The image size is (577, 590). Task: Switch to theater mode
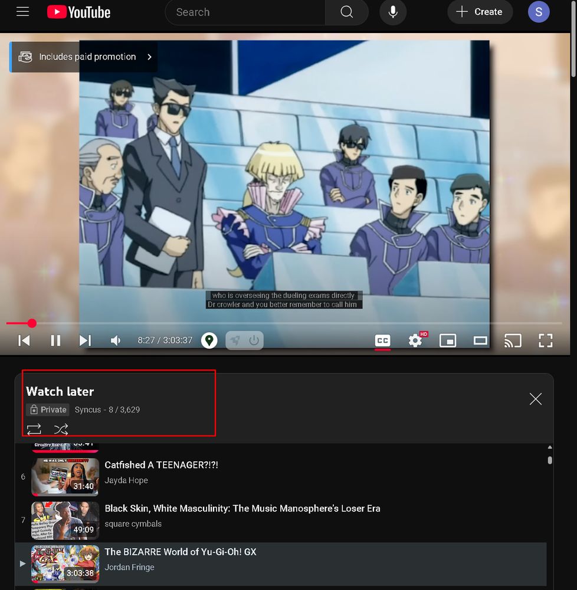(x=480, y=341)
